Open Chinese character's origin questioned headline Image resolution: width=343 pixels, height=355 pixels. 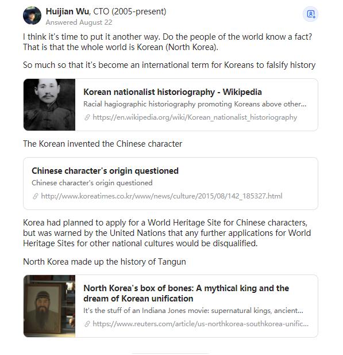click(105, 171)
